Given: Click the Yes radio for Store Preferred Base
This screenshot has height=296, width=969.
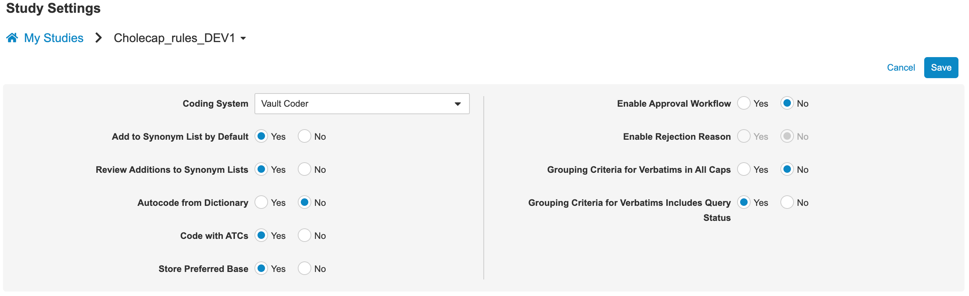Looking at the screenshot, I should (x=261, y=269).
